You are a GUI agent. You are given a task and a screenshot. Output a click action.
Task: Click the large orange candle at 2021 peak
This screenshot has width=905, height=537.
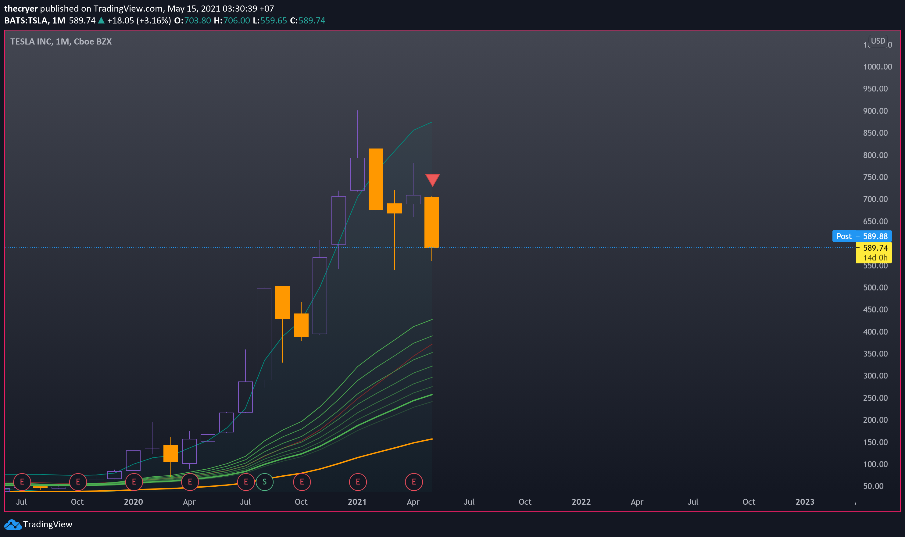coord(376,179)
